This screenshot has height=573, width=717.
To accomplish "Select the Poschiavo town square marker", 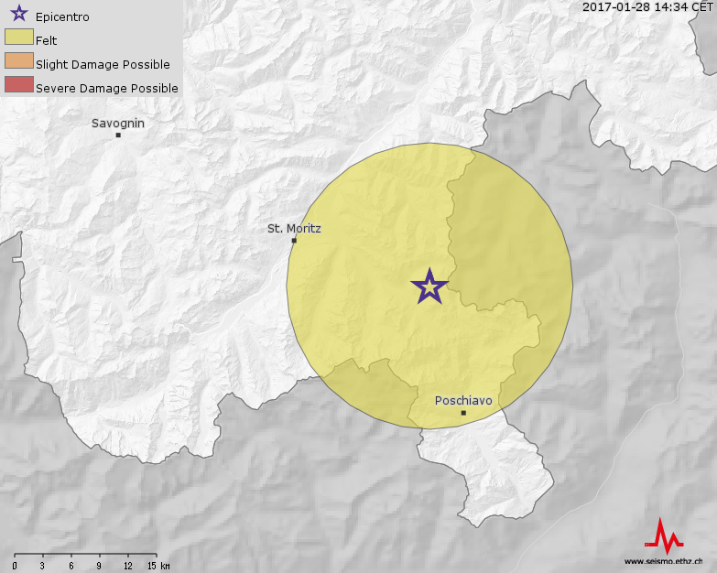I will [463, 413].
